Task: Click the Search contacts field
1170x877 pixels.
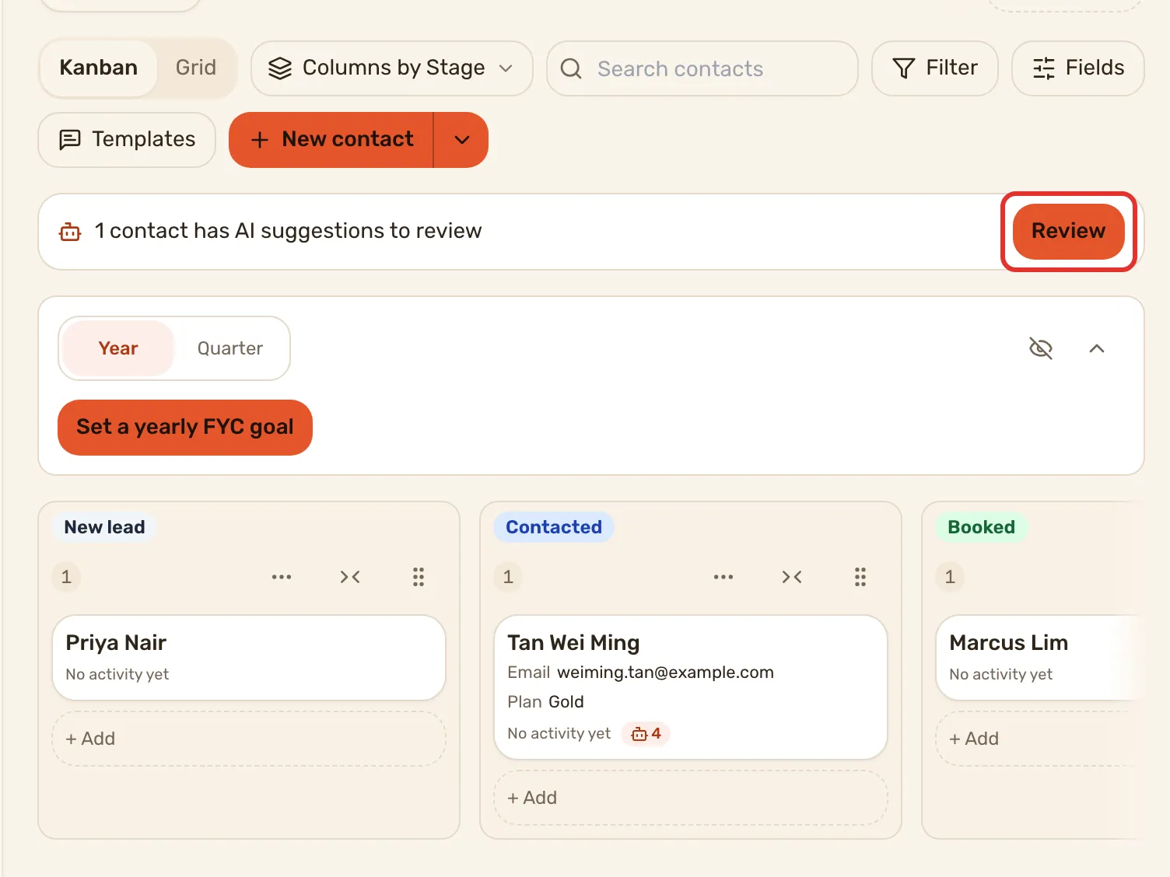Action: pyautogui.click(x=702, y=68)
